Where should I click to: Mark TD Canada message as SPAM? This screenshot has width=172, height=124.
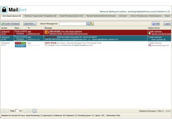[x=18, y=43]
